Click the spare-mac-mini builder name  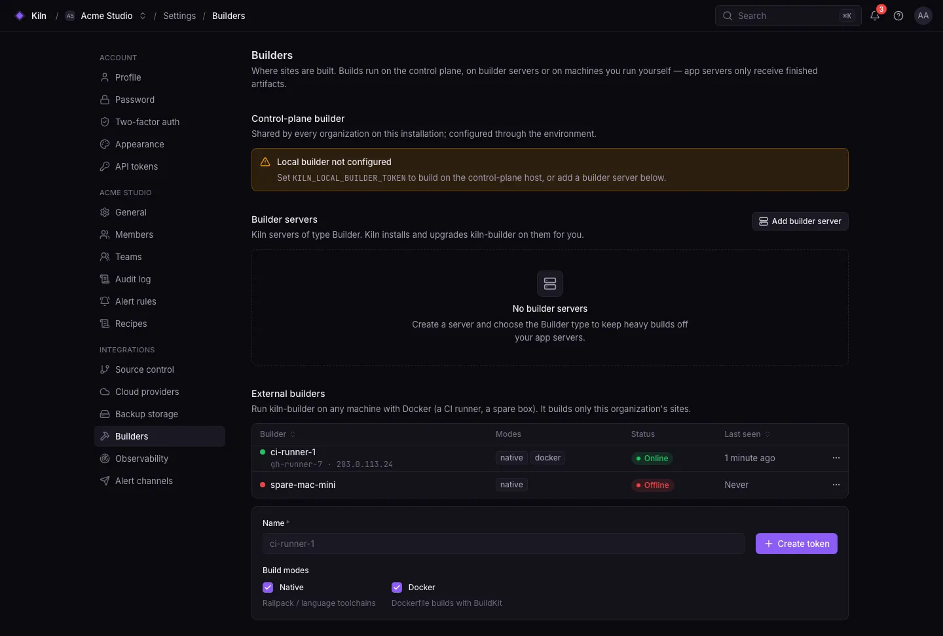point(303,485)
